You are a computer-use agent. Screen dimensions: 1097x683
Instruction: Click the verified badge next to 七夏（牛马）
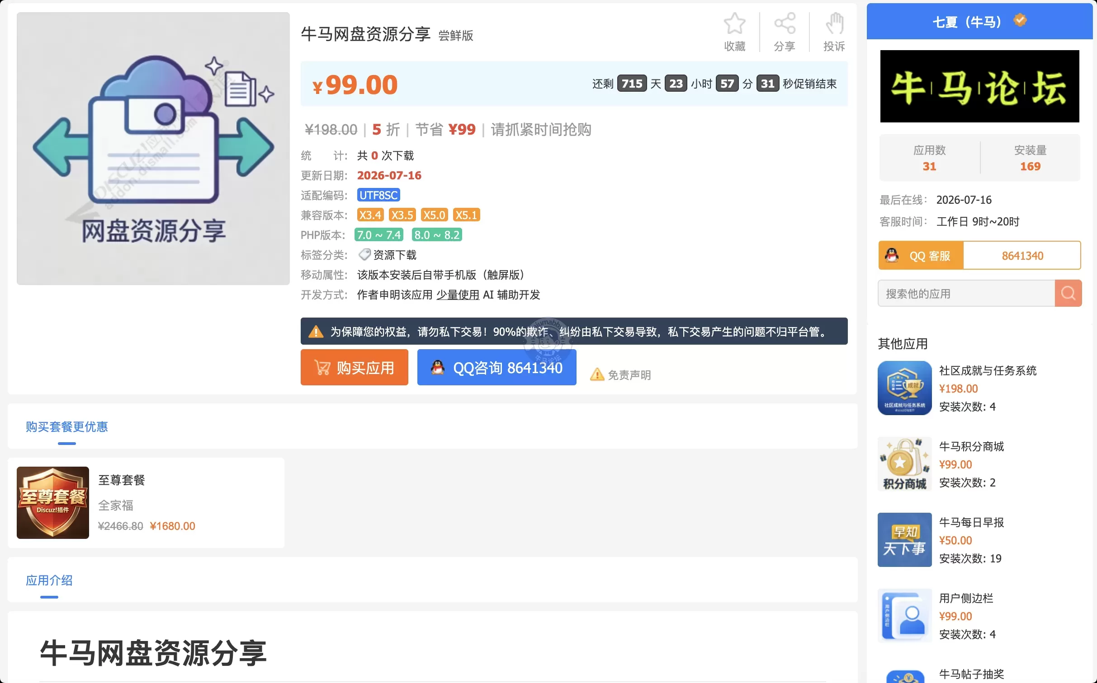[x=1020, y=20]
